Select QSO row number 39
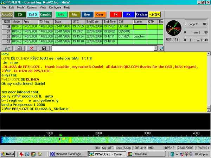The image size is (211, 158). [x=7, y=41]
